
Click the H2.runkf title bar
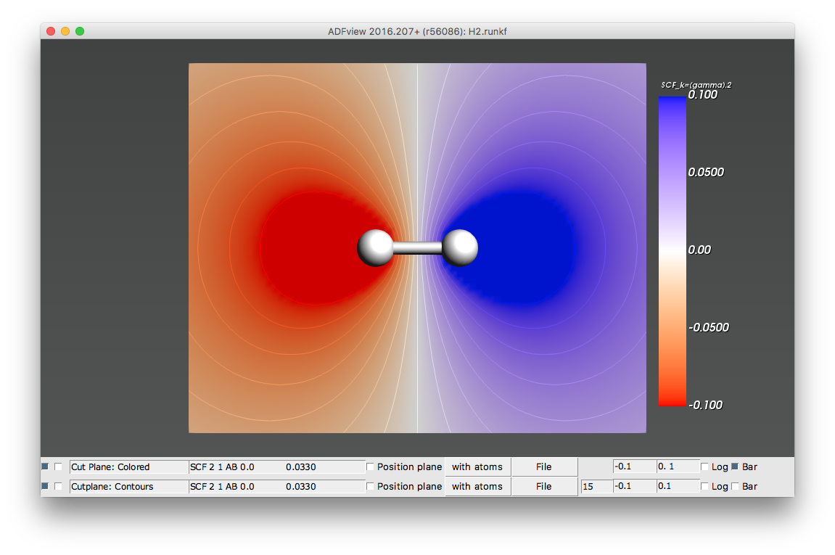(417, 31)
